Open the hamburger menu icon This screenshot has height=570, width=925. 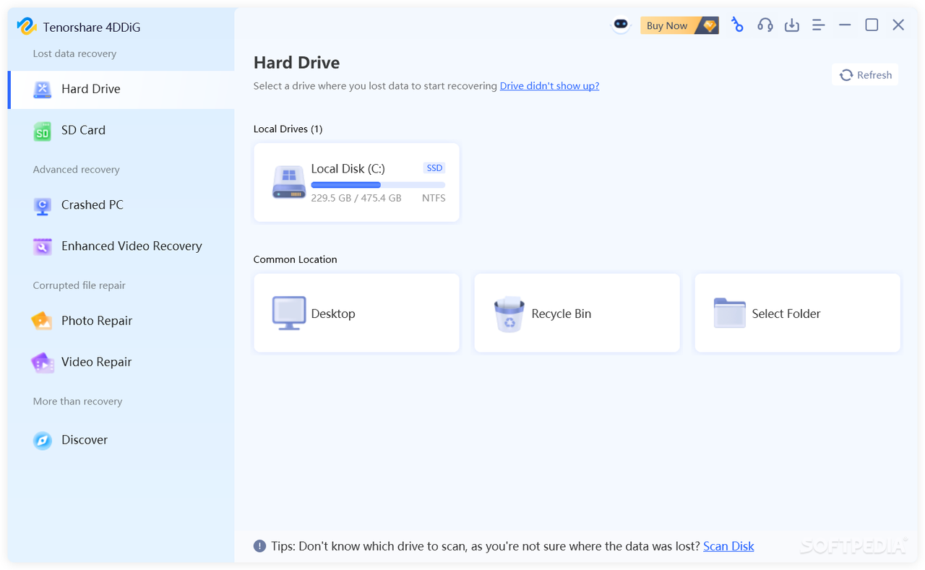[x=818, y=25]
